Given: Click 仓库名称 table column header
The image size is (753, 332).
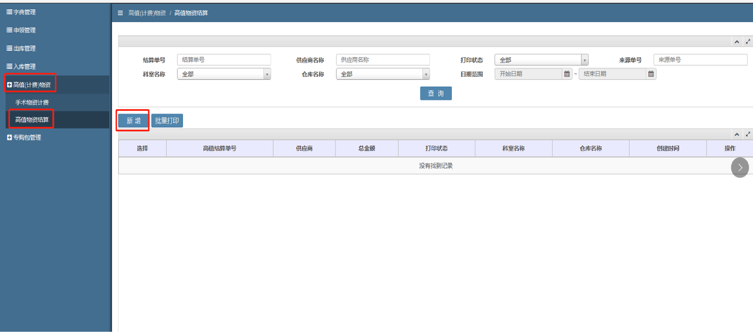Looking at the screenshot, I should (x=591, y=149).
